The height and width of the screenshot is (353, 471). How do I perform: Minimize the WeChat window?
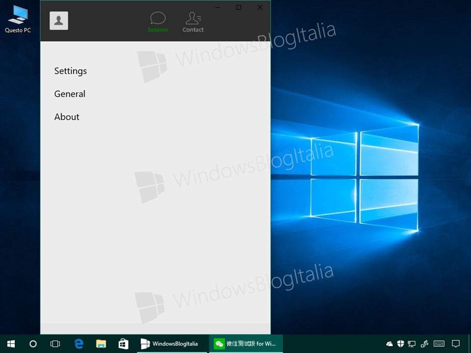point(217,7)
